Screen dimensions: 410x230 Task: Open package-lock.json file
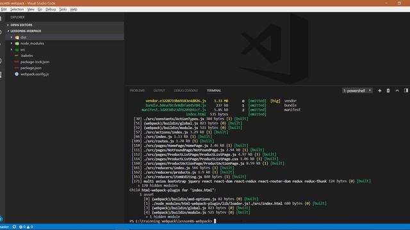coord(65,62)
